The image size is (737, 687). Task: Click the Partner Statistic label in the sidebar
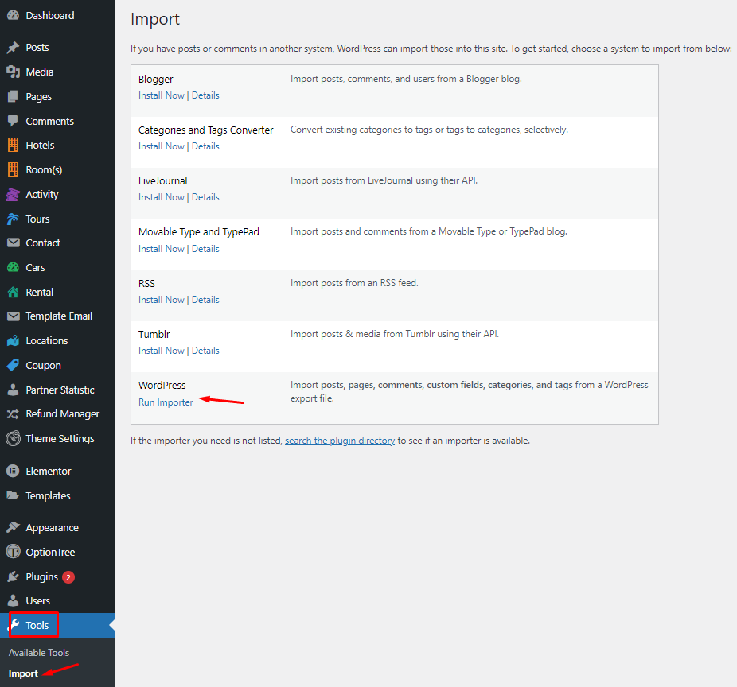tap(60, 390)
